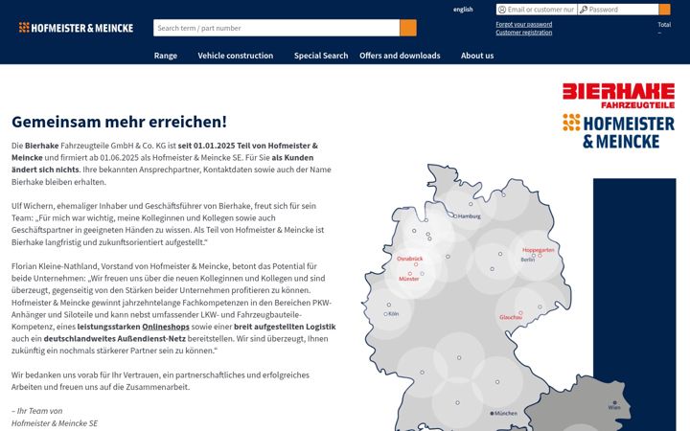690x431 pixels.
Task: Open the Special Search menu
Action: tap(321, 56)
